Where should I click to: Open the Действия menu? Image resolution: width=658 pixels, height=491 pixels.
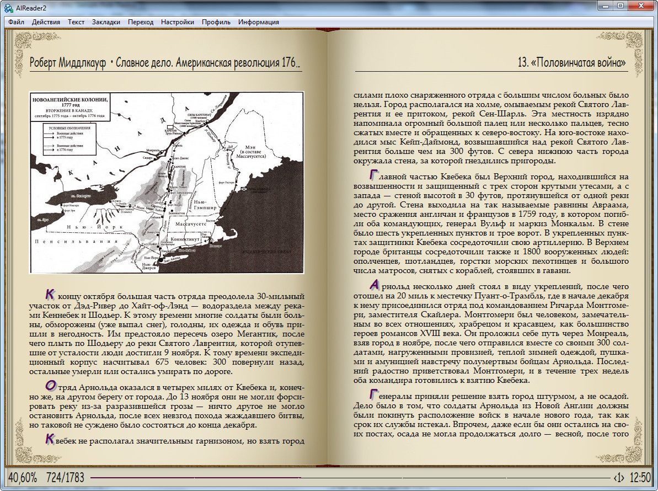click(46, 22)
